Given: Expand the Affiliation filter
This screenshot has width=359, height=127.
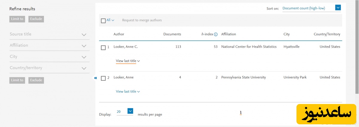Looking at the screenshot, I should click(x=84, y=46).
